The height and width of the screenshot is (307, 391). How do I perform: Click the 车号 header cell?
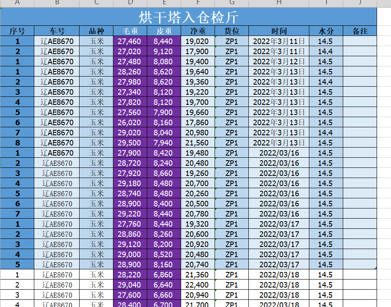tap(57, 31)
